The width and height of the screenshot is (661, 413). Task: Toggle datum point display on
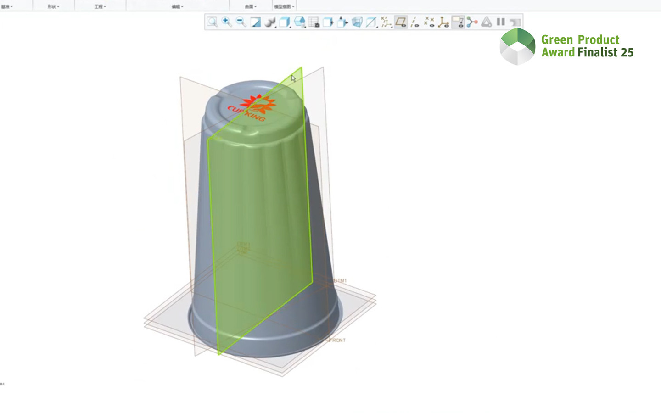(430, 22)
